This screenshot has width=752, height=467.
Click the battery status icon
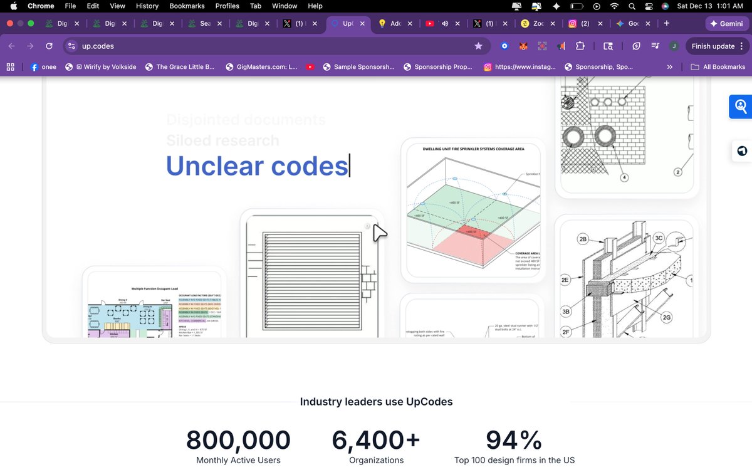tap(576, 6)
